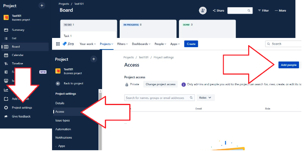
Task: Select Issue types in Project settings
Action: (x=62, y=121)
